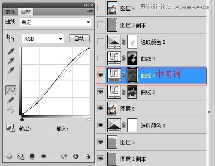Show hidden layer 图层 3 副本
This screenshot has height=166, width=215.
(x=101, y=25)
